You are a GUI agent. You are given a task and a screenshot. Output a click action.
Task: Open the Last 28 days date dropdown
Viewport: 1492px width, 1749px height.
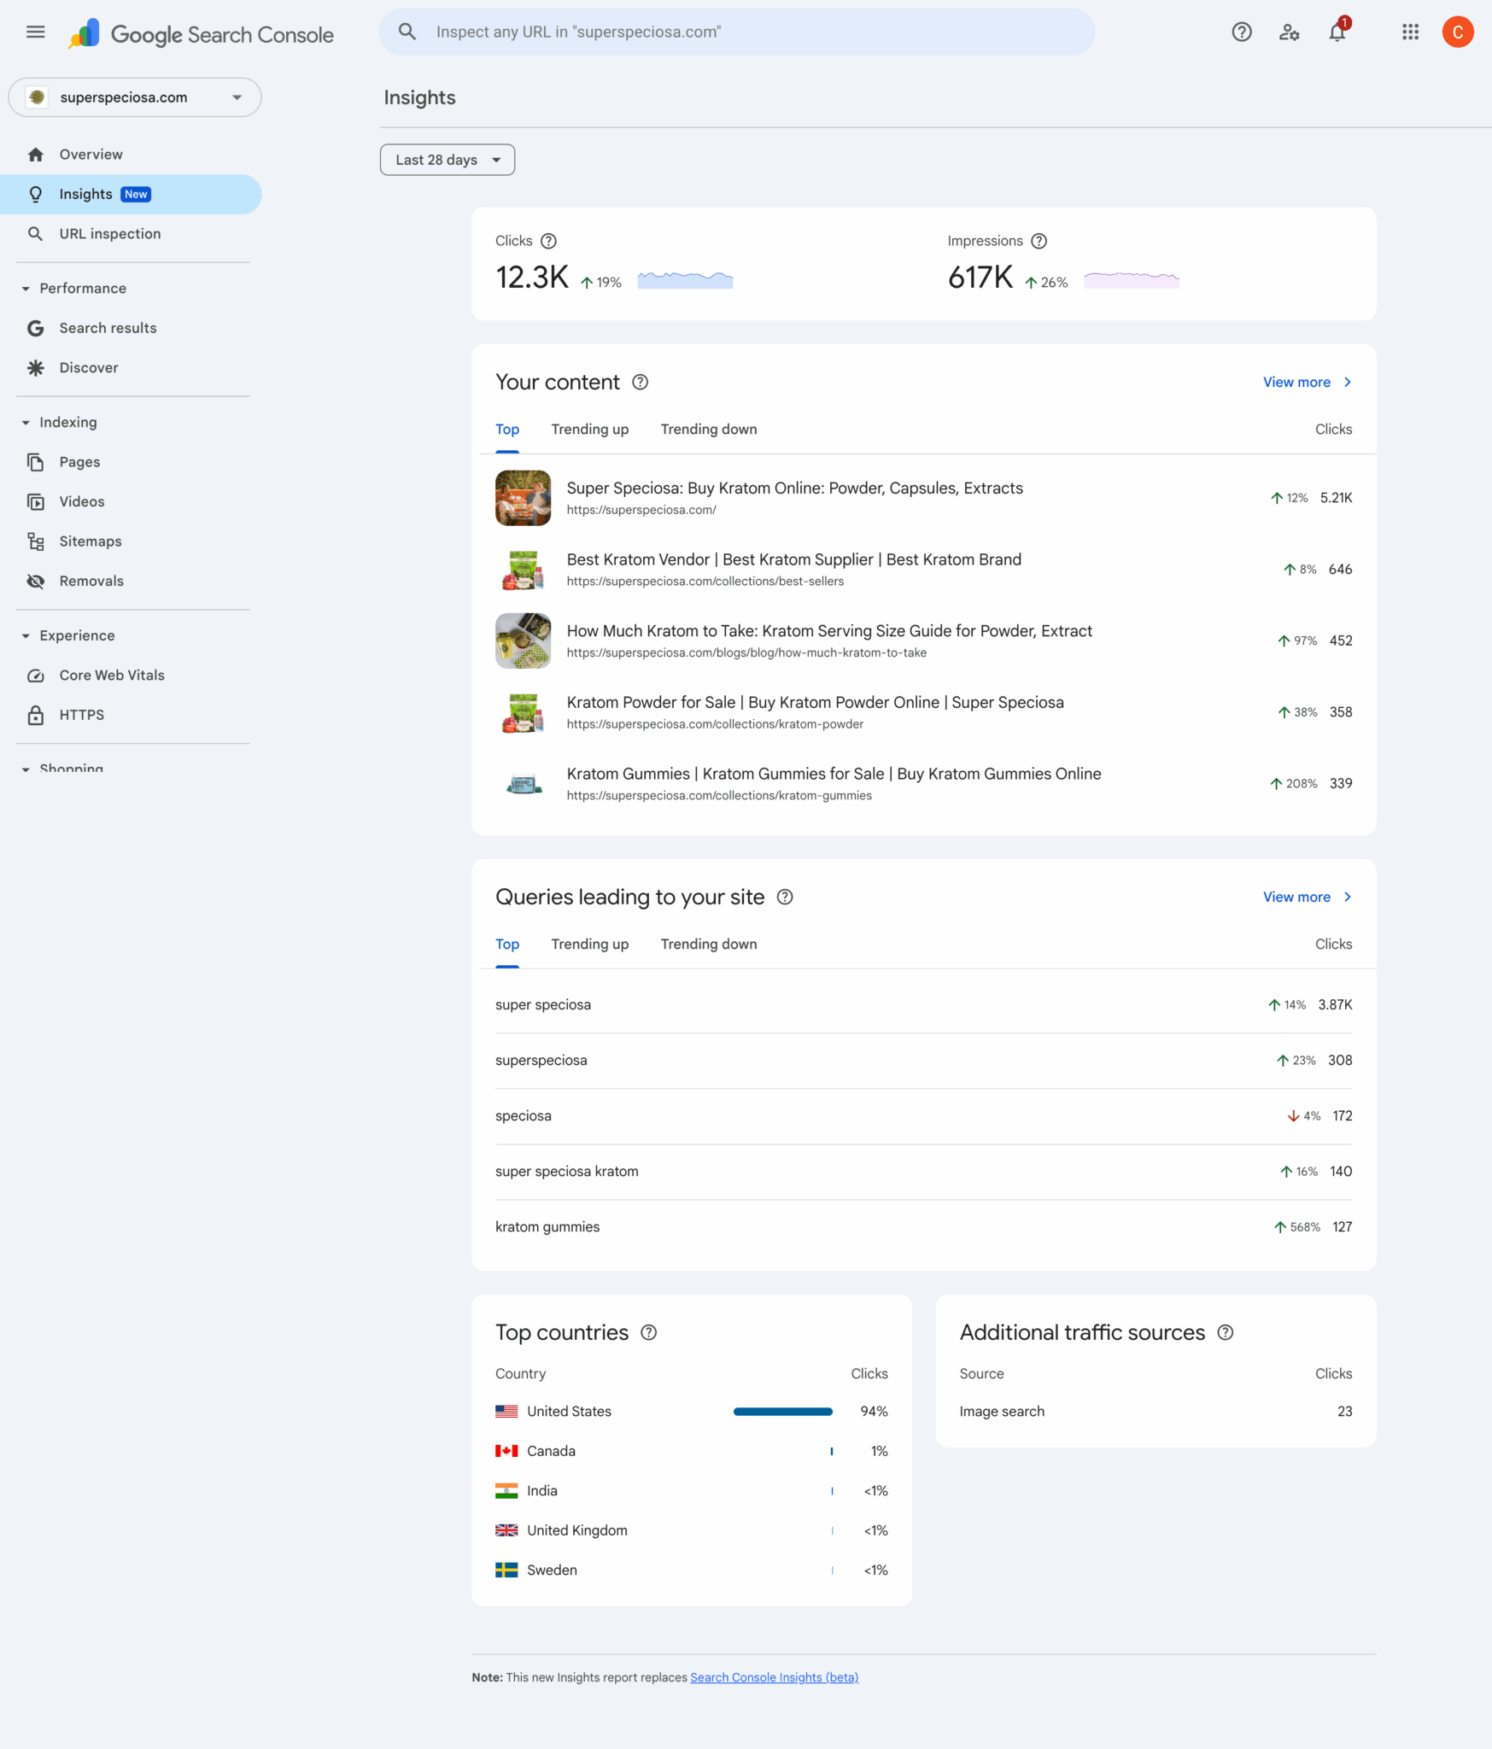pos(448,160)
